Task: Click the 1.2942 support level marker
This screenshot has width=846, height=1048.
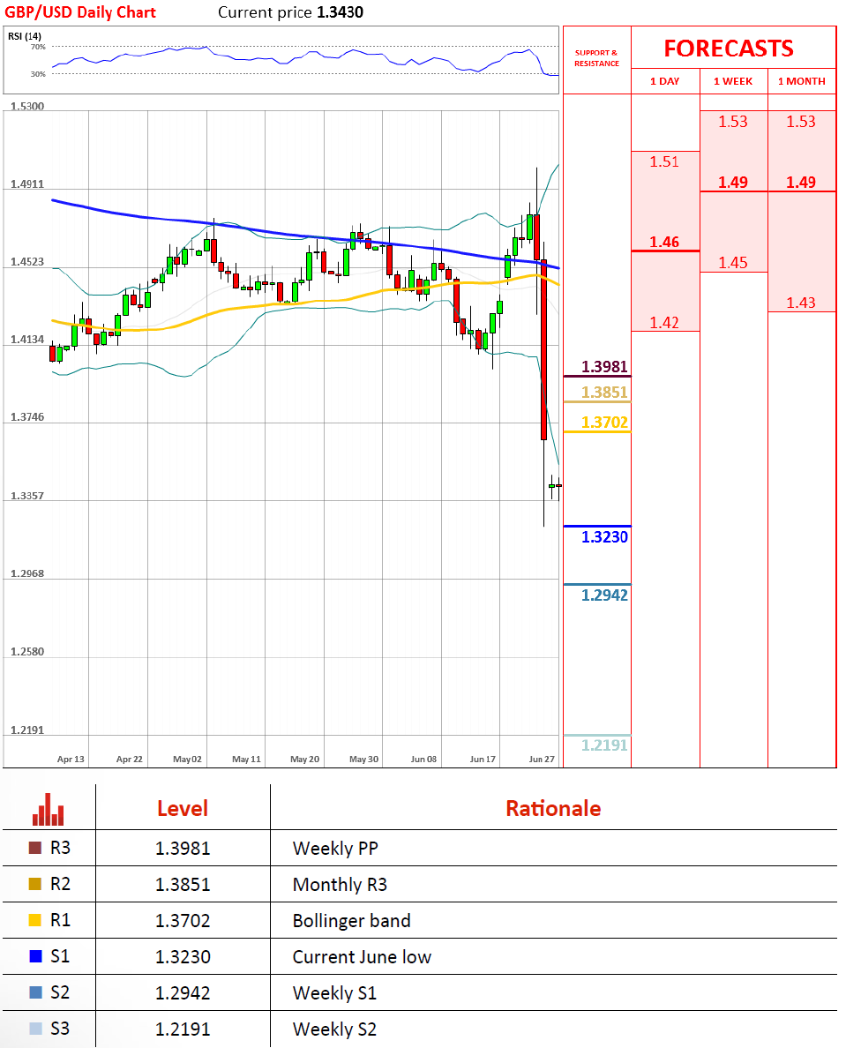Action: click(x=604, y=595)
